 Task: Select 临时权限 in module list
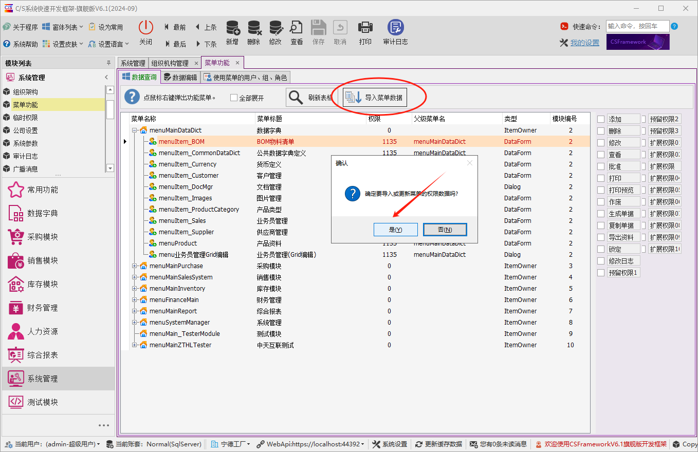(53, 118)
